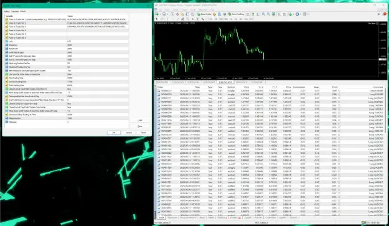
Task: Toggle Chart Shift icon
Action: pos(284,14)
